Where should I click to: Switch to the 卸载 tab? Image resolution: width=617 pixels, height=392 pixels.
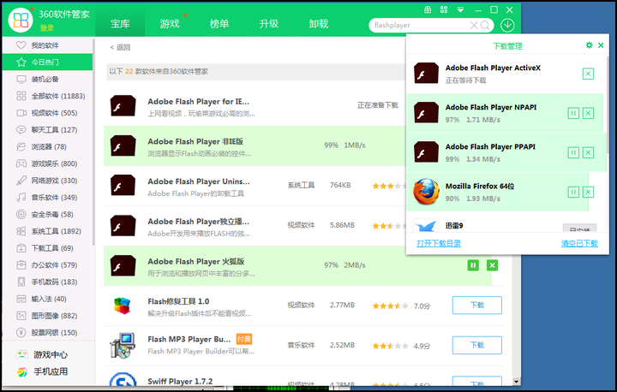point(318,24)
